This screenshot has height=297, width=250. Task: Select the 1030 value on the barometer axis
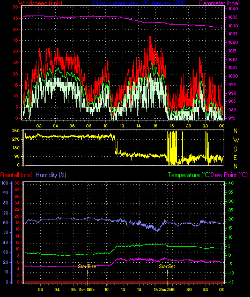coord(233,26)
